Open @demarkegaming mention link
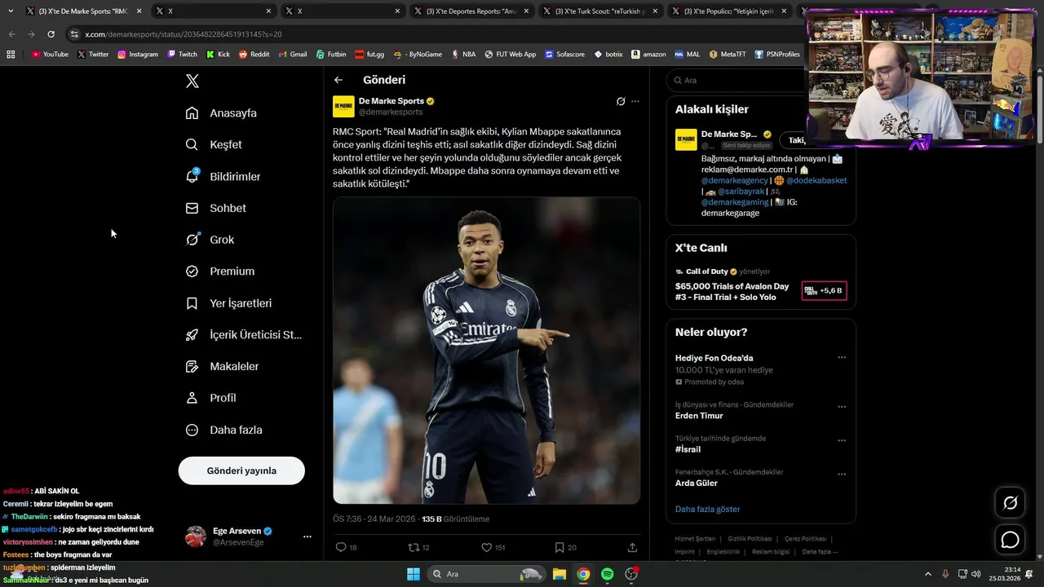Screen dimensions: 1044x587 click(735, 201)
